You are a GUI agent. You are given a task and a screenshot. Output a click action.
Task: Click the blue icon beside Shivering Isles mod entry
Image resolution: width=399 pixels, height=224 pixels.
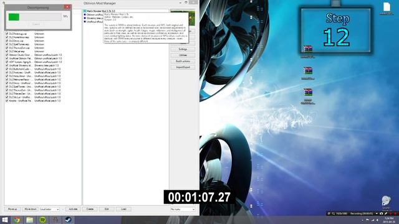[85, 18]
